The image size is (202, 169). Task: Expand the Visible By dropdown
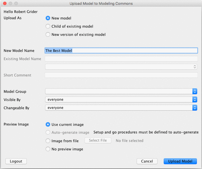121,100
